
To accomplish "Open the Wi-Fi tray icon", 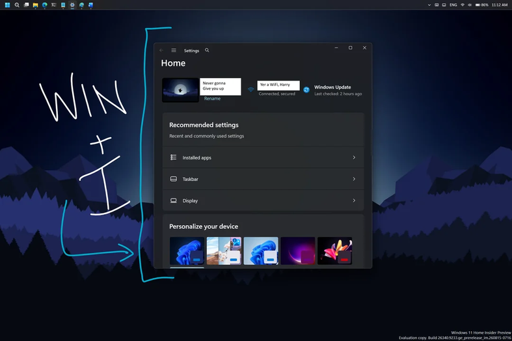I will point(463,5).
